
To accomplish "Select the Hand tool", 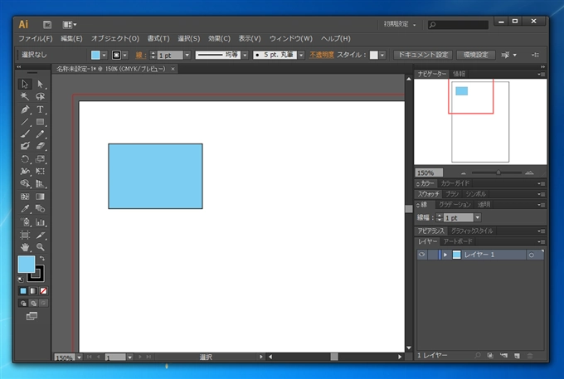I will pos(25,247).
